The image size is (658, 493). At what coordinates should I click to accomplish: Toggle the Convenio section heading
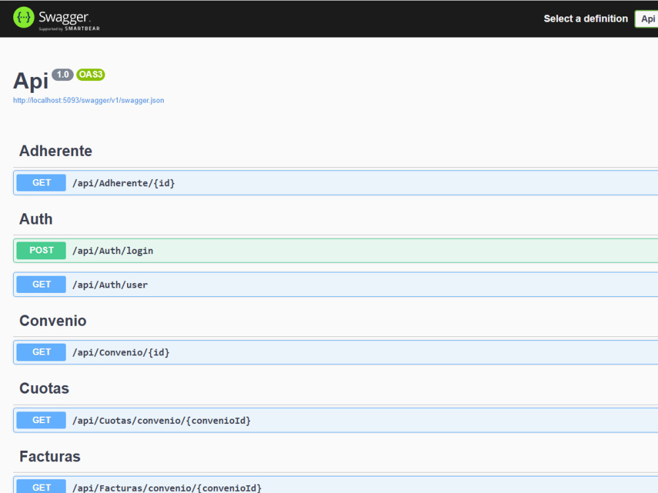pyautogui.click(x=53, y=321)
